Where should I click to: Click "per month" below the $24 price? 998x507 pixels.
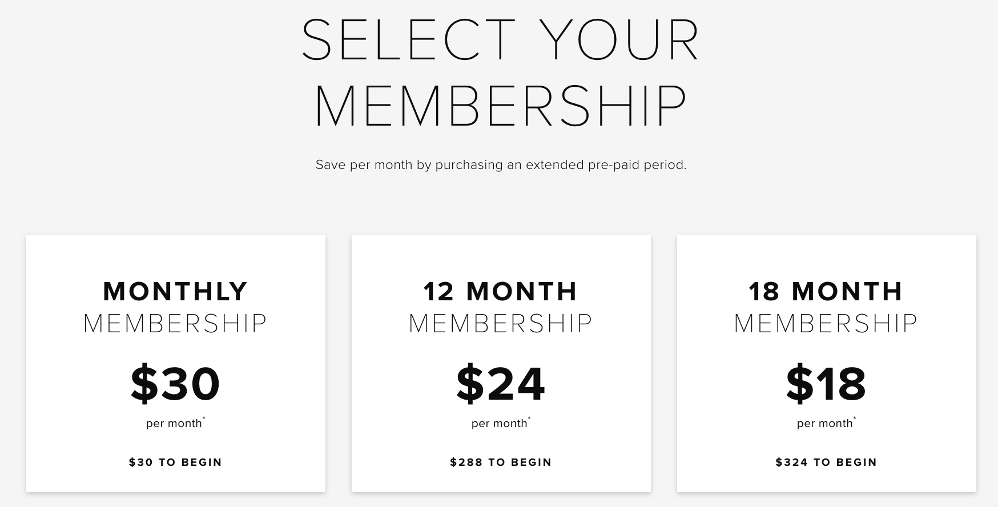(x=499, y=424)
